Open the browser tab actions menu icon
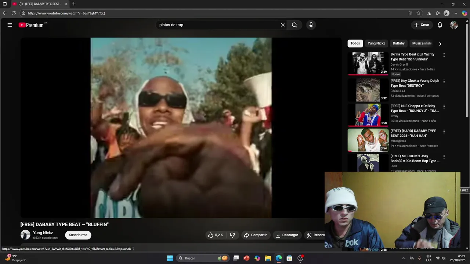470x264 pixels. [x=5, y=4]
